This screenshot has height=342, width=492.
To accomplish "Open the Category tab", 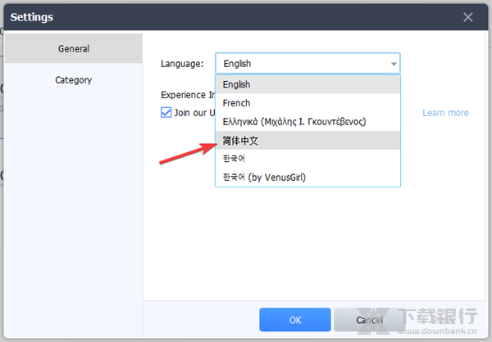I will [74, 80].
